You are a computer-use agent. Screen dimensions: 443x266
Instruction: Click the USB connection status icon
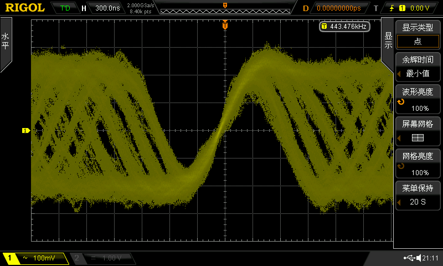[x=409, y=258]
